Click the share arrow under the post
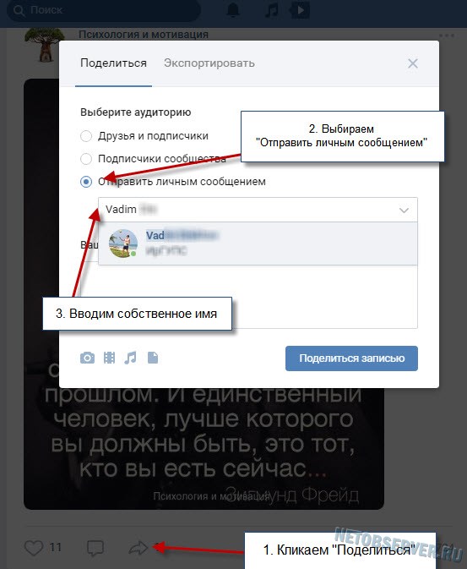The width and height of the screenshot is (467, 569). [x=138, y=547]
